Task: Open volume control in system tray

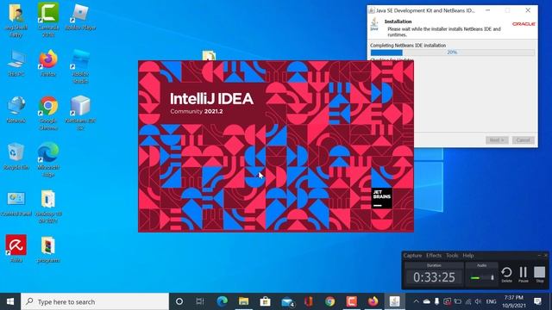Action: 478,301
